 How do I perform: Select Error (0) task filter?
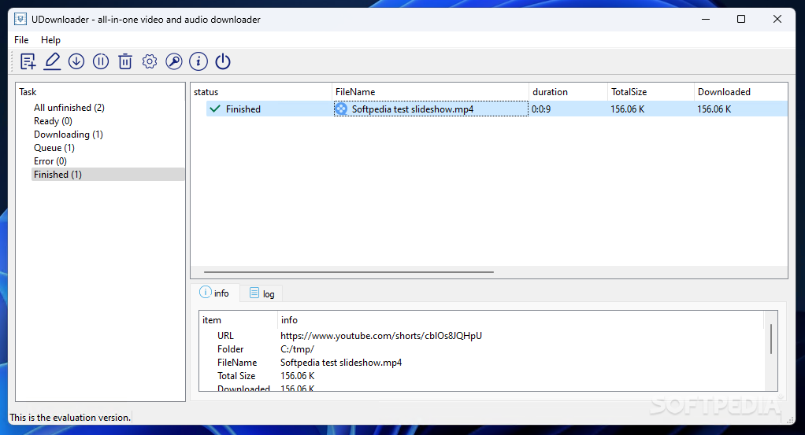pyautogui.click(x=50, y=161)
